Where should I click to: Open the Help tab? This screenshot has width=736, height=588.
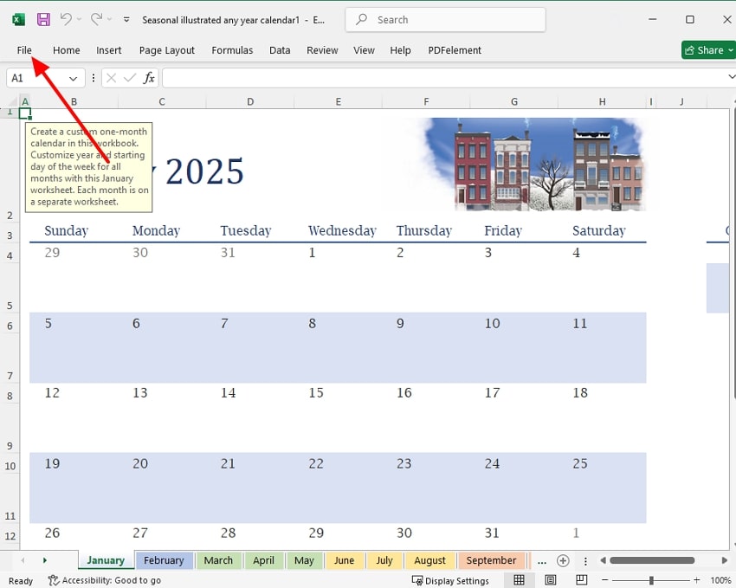[x=400, y=50]
